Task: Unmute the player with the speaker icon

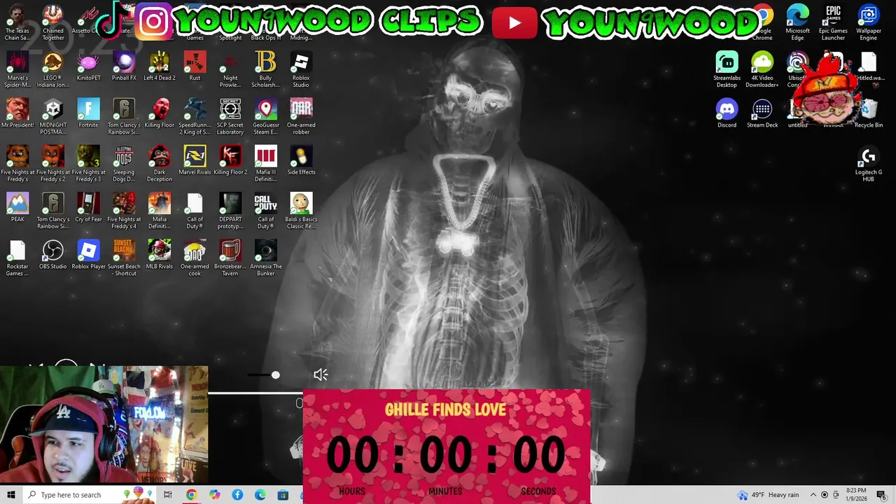Action: (321, 375)
